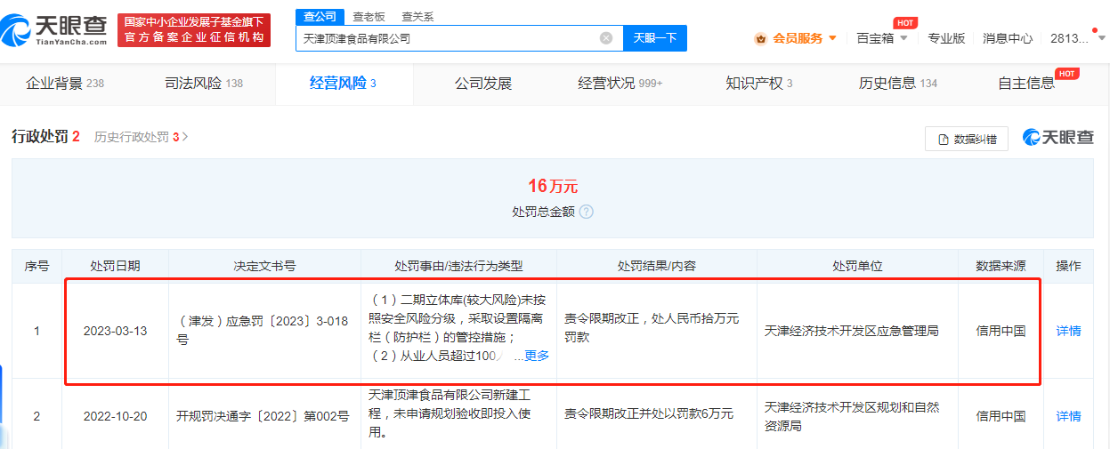Open the 百宝箱 dropdown menu
Viewport: 1110px width, 449px height.
[x=882, y=38]
